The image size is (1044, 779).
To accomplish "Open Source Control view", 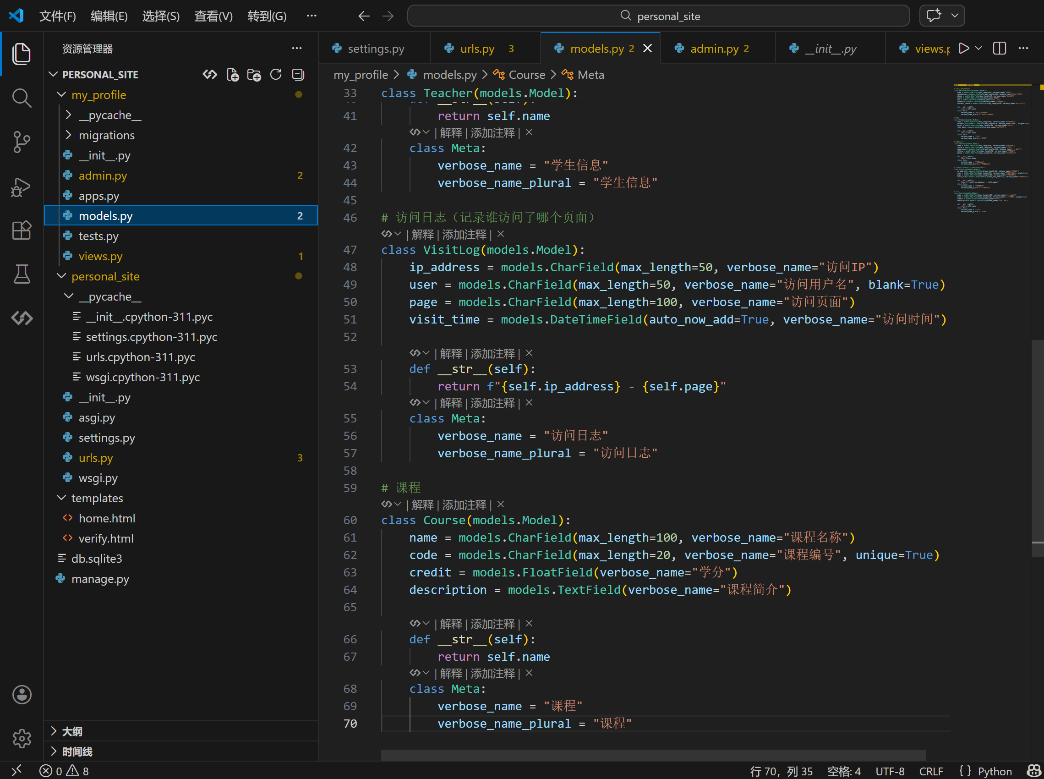I will [21, 142].
